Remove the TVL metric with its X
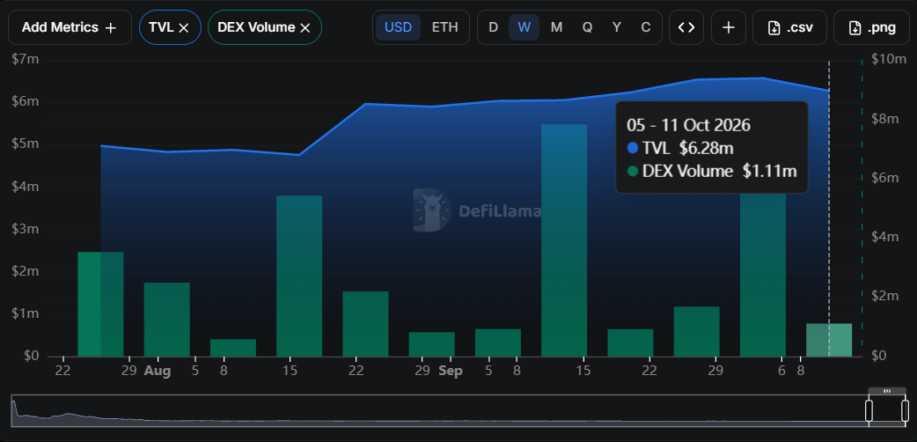 tap(184, 27)
